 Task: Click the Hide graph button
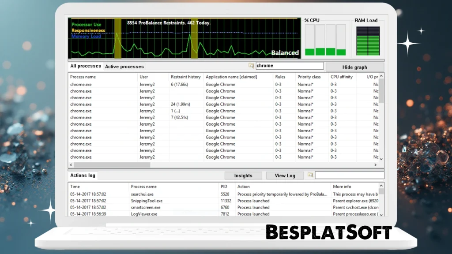355,67
